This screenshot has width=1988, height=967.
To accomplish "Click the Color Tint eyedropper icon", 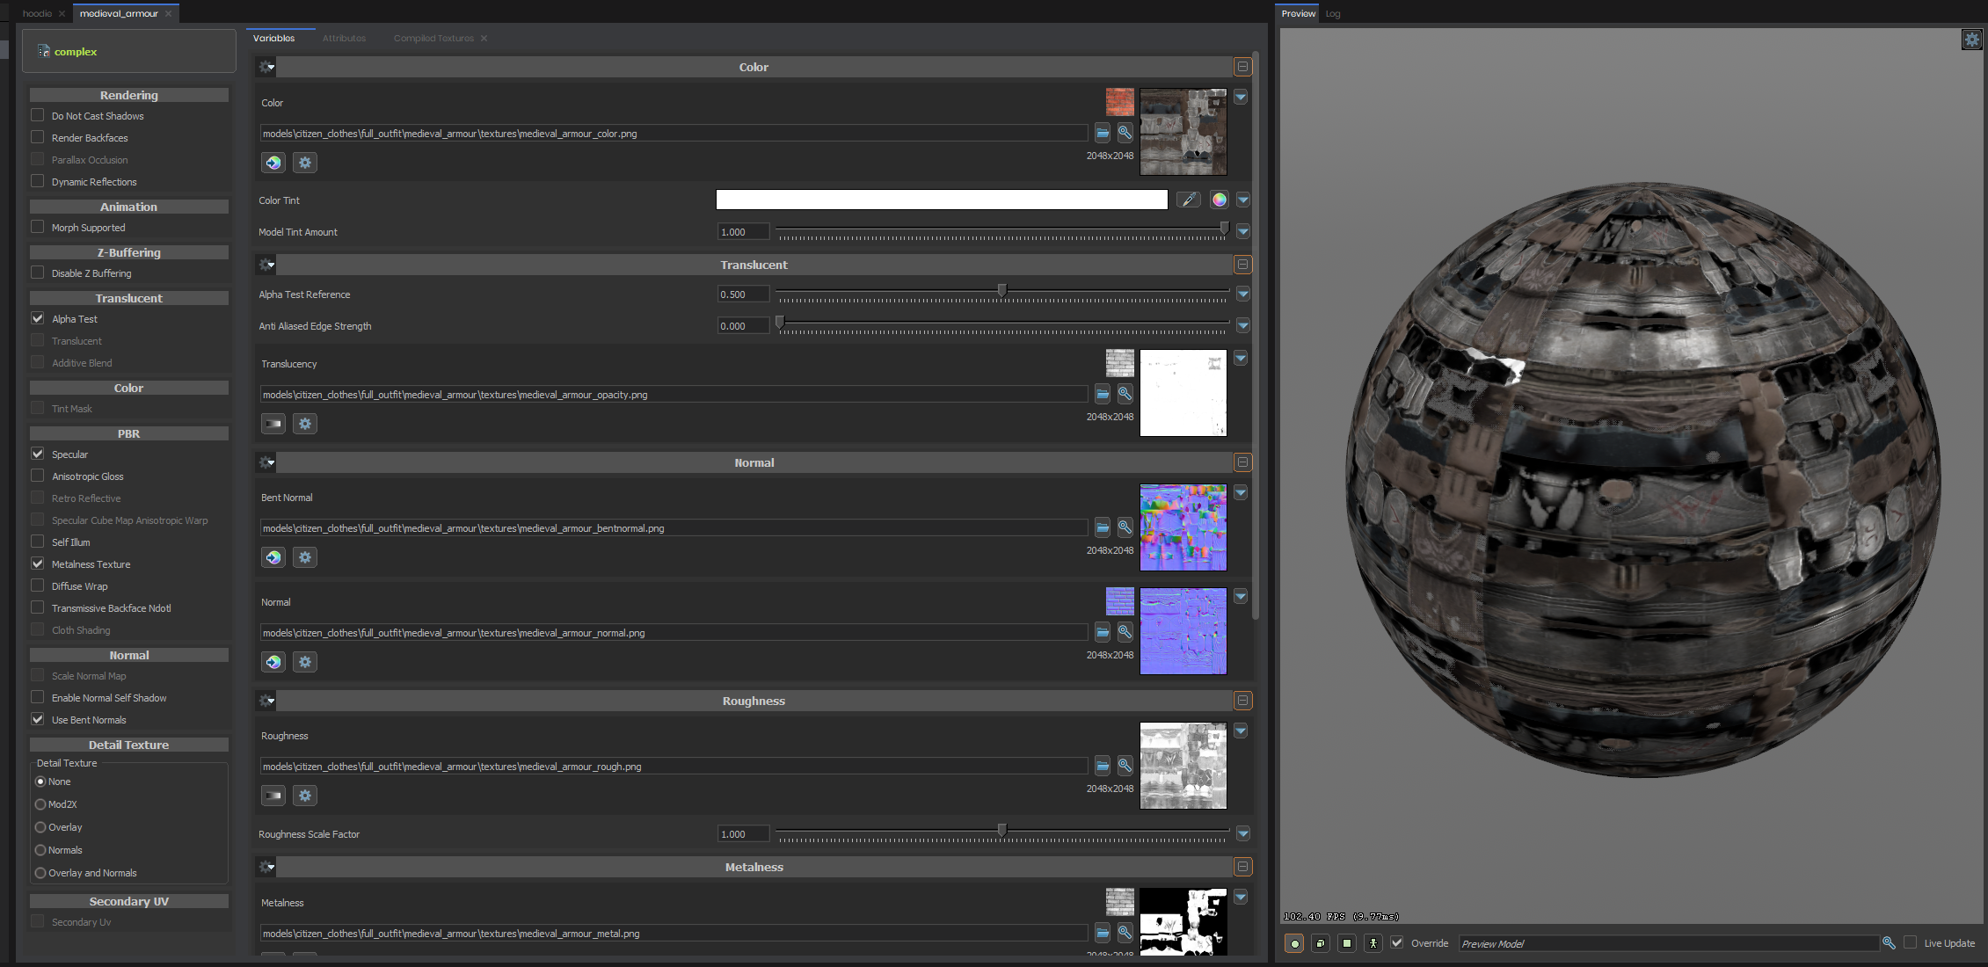I will 1188,200.
